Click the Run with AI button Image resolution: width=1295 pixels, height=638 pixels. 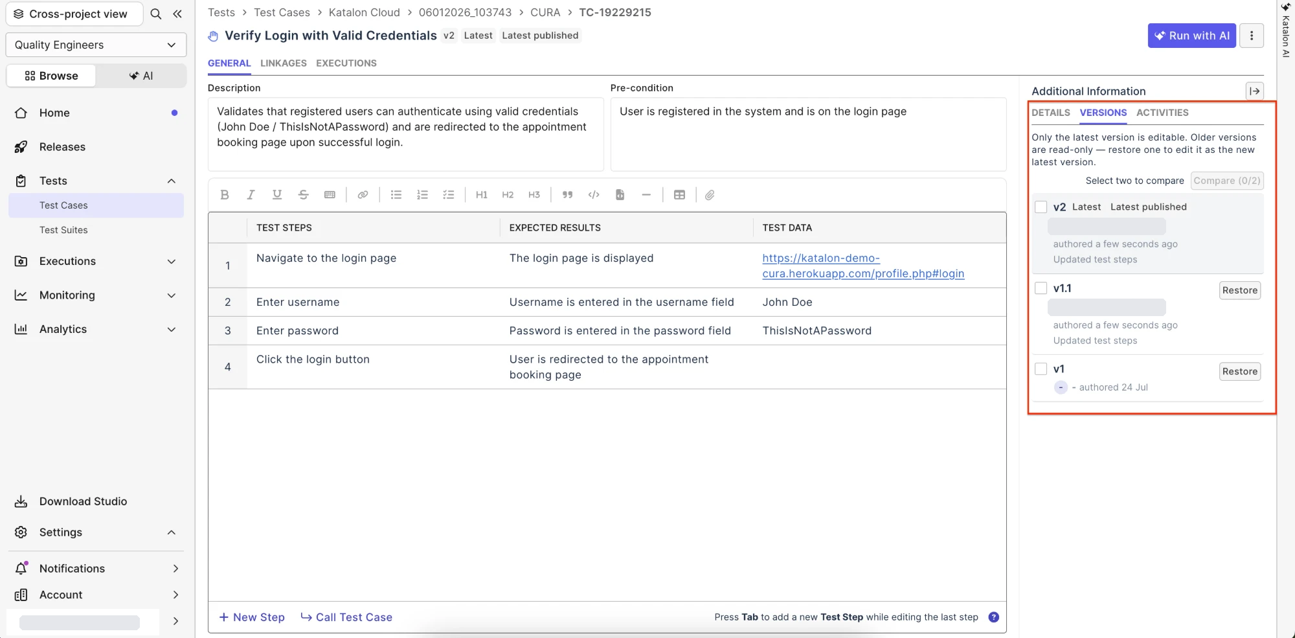coord(1192,36)
